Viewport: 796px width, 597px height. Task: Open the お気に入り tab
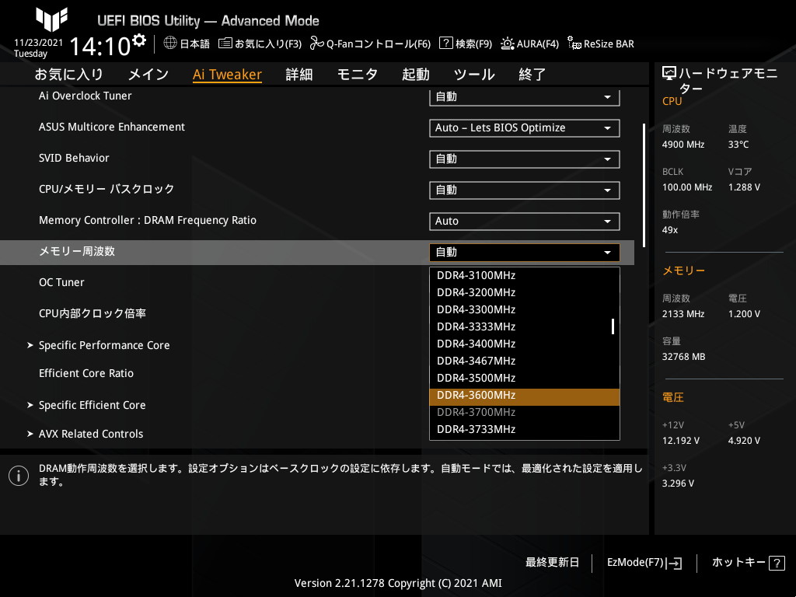coord(69,74)
